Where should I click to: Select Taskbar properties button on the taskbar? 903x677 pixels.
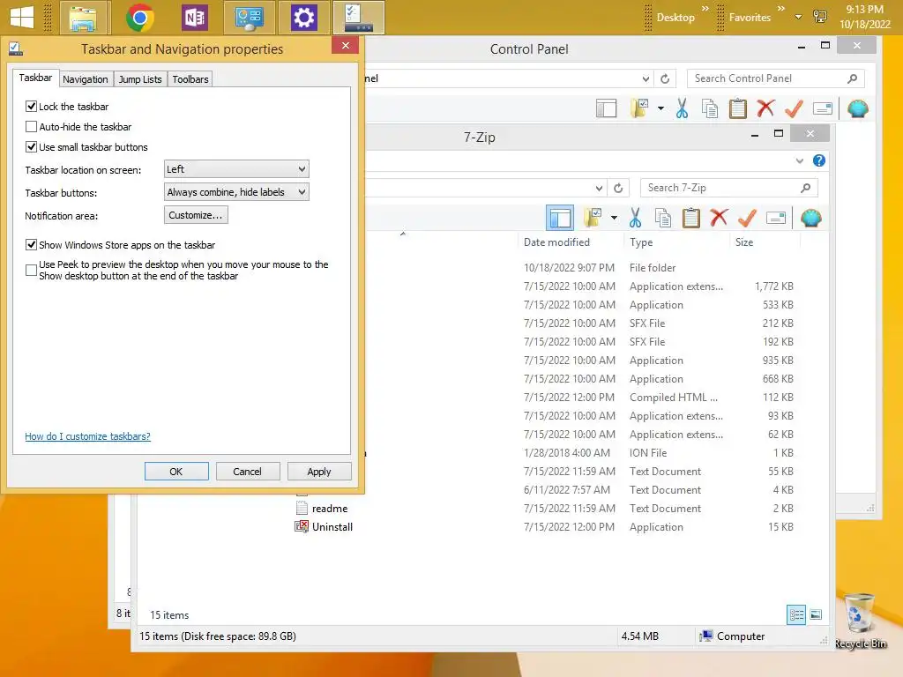pos(359,18)
